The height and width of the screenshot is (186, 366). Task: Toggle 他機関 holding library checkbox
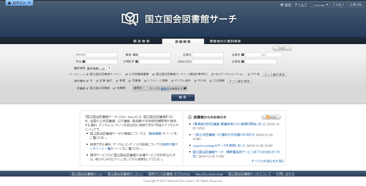click(x=114, y=88)
